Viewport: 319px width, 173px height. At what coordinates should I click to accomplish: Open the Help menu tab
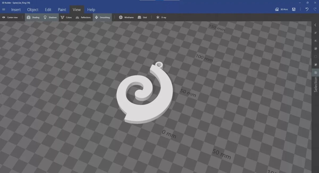(91, 10)
